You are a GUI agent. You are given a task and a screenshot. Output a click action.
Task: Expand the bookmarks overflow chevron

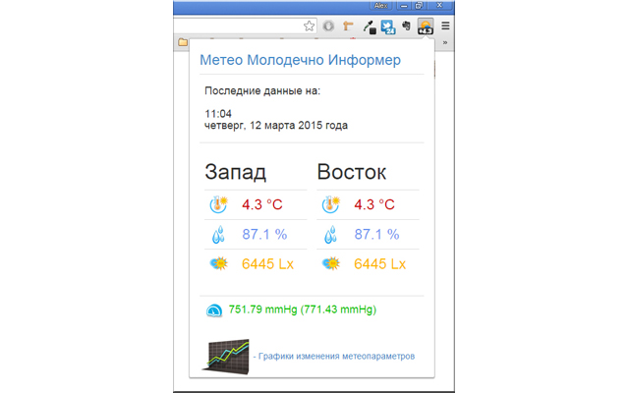(x=445, y=42)
